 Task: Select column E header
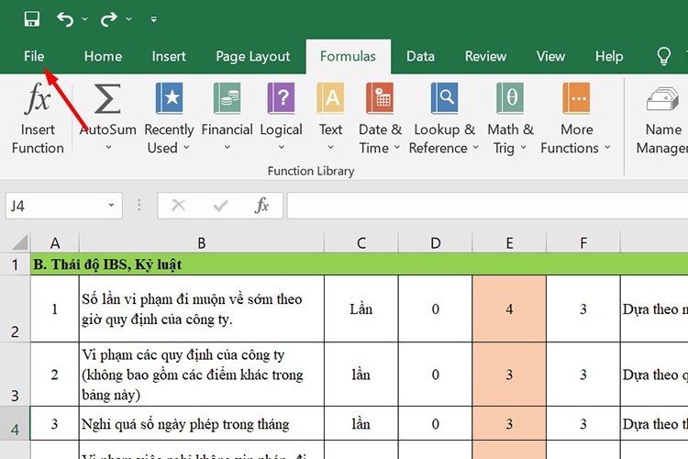pyautogui.click(x=509, y=243)
